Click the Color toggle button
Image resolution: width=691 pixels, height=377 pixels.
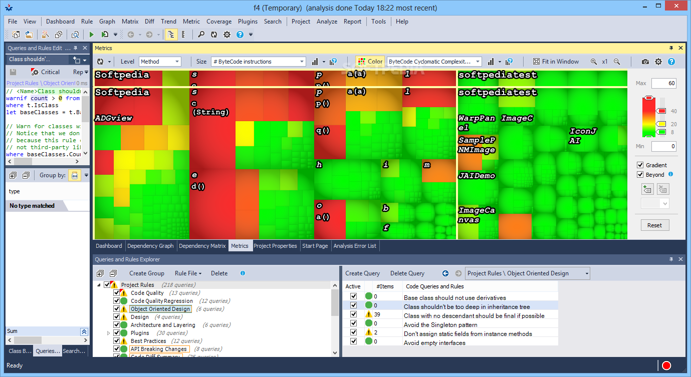tap(370, 62)
